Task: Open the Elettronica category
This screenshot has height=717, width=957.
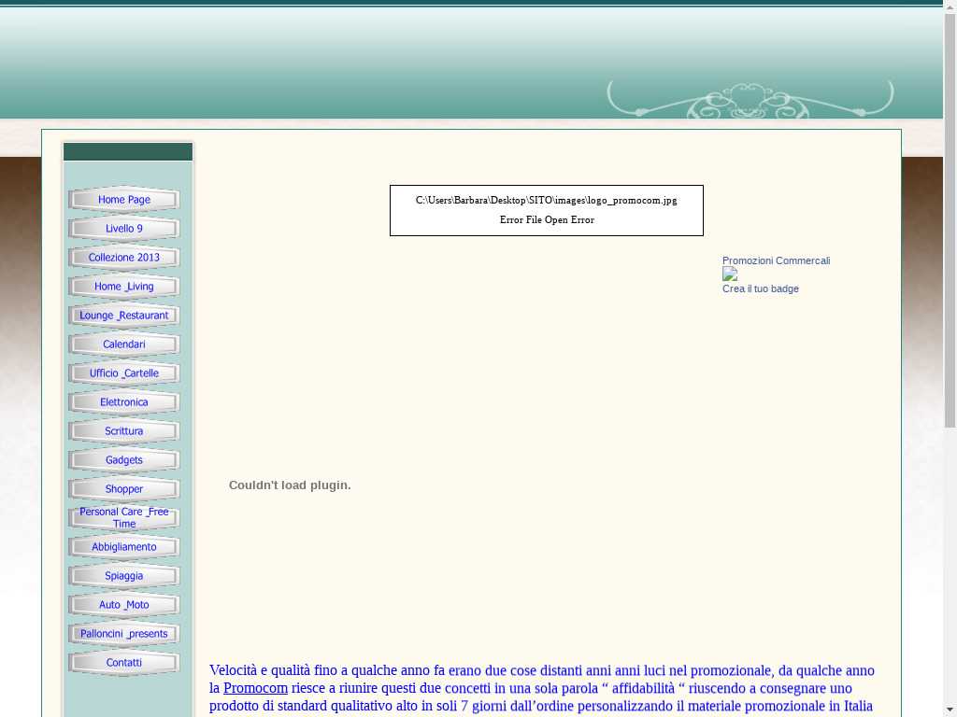Action: (x=124, y=402)
